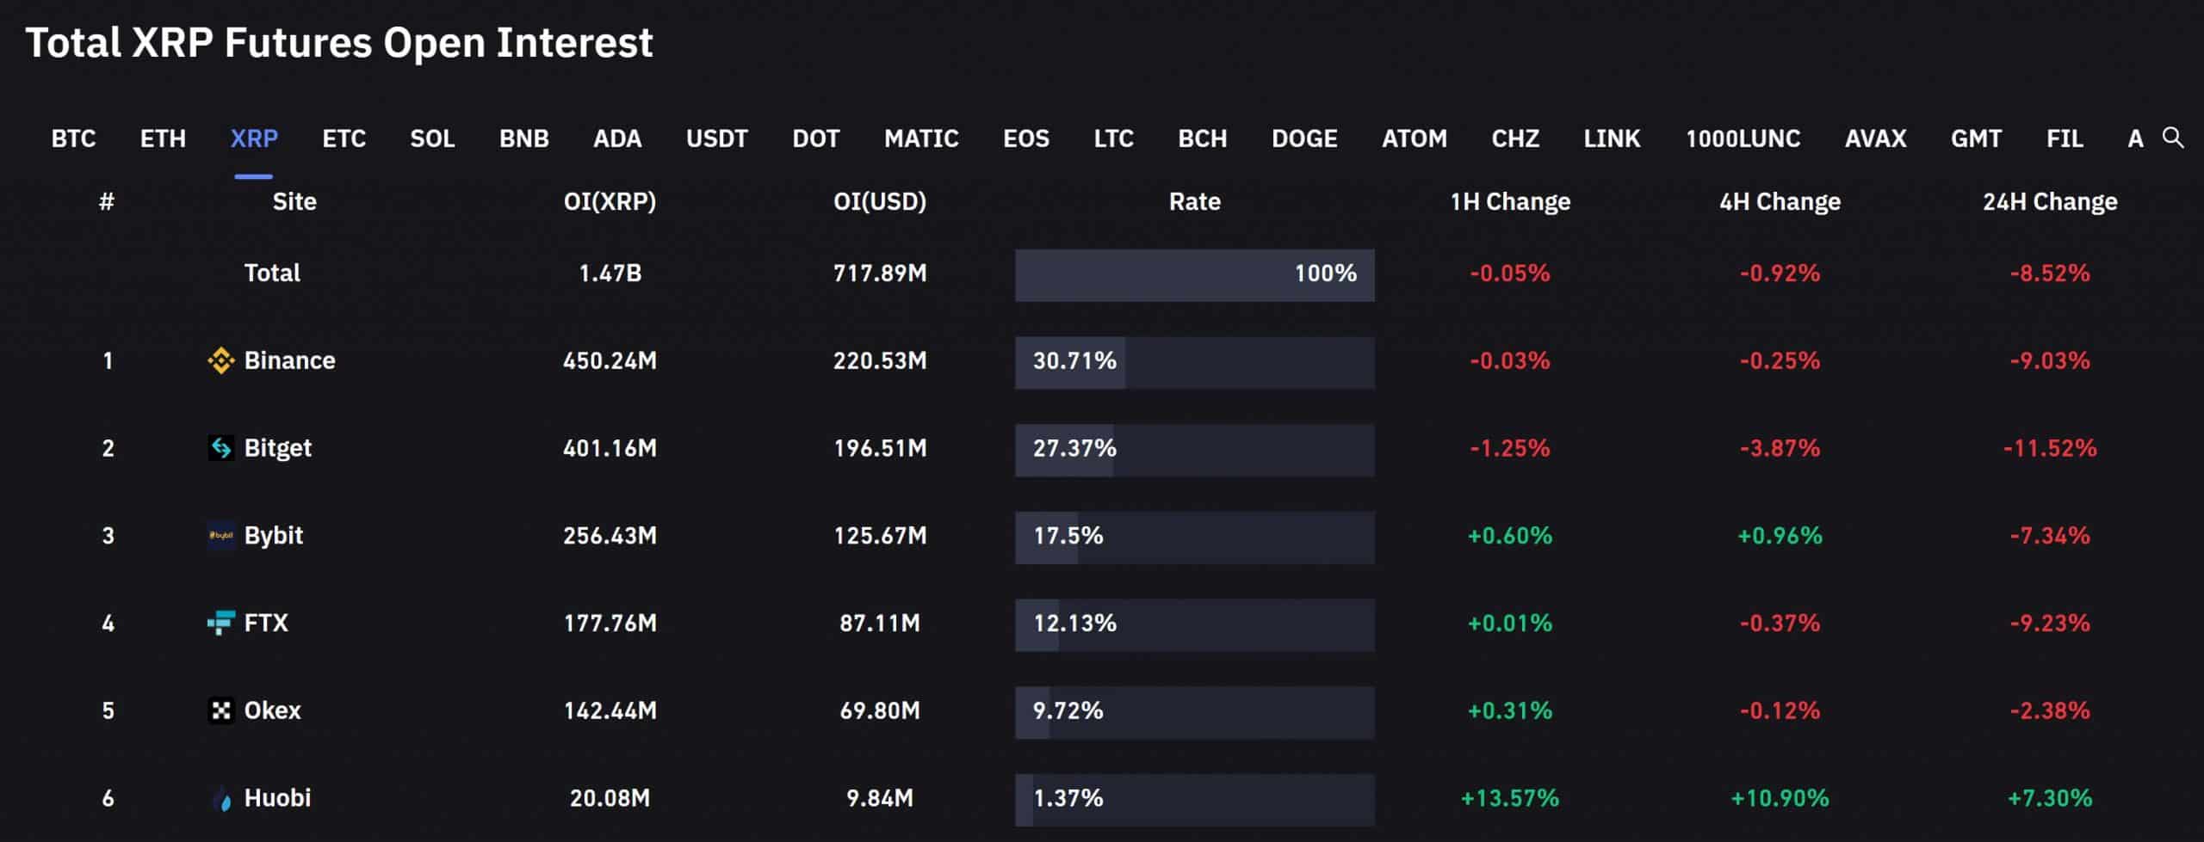Image resolution: width=2204 pixels, height=842 pixels.
Task: Click the 17.5% Bybit rate bar
Action: point(1194,538)
